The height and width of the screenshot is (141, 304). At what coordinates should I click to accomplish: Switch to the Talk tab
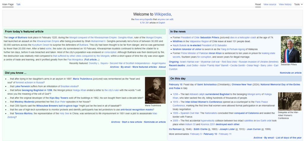(x=18, y=4)
